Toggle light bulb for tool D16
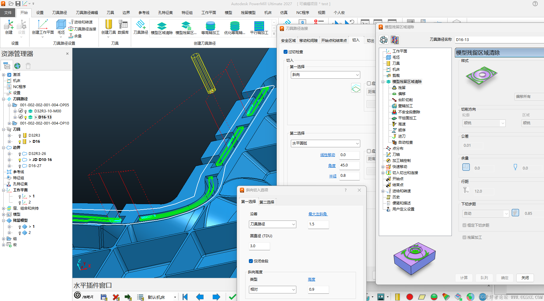544x301 pixels. pyautogui.click(x=20, y=142)
